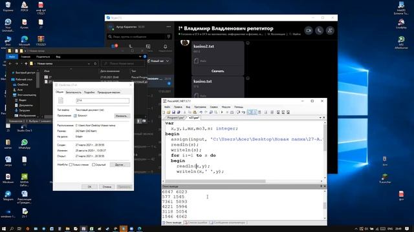This screenshot has height=232, width=414.
Task: Start an audio call in Skype
Action: coord(319,30)
